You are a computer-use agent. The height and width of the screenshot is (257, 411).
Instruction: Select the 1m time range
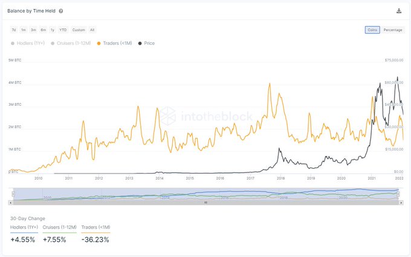pyautogui.click(x=23, y=30)
